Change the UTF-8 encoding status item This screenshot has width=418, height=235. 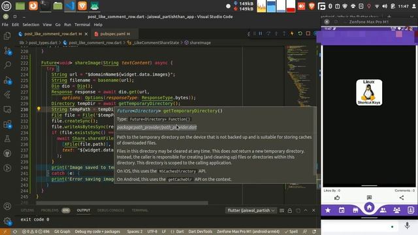coord(152,232)
